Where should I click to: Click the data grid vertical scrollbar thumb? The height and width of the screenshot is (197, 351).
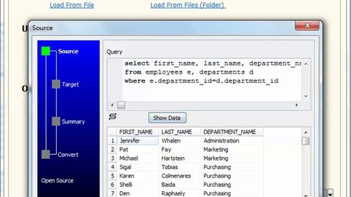pyautogui.click(x=305, y=141)
